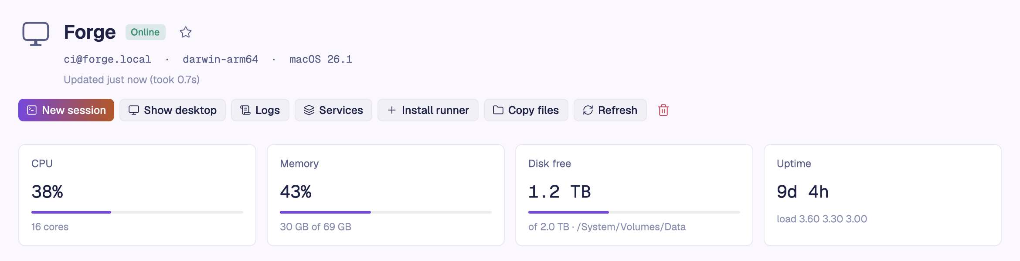Screen dimensions: 1020x261
Task: Click the macOS 26.1 version text
Action: (x=321, y=59)
